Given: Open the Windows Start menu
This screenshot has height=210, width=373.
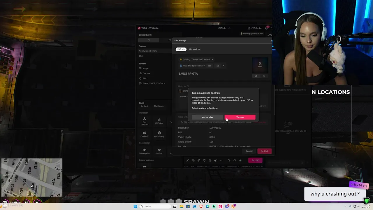Looking at the screenshot, I should [x=135, y=206].
